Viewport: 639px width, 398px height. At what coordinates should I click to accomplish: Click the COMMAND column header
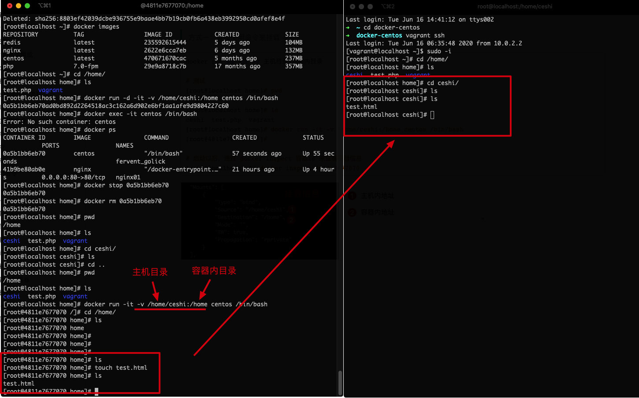click(x=156, y=138)
